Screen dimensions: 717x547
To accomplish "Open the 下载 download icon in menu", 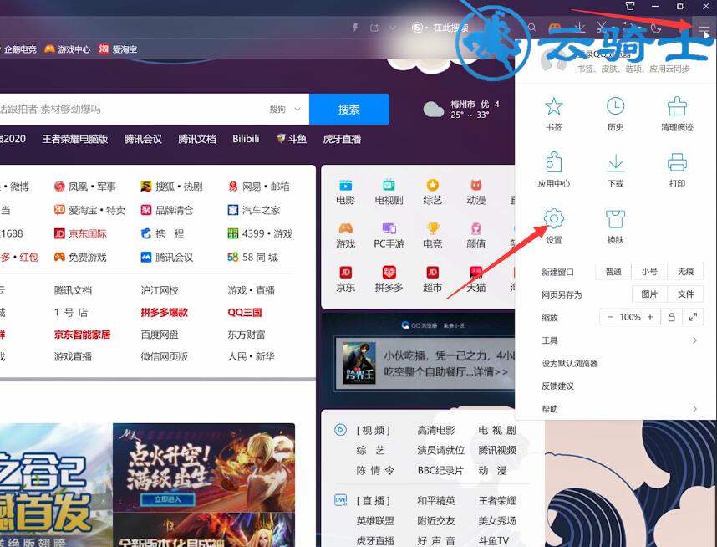I will coord(616,163).
